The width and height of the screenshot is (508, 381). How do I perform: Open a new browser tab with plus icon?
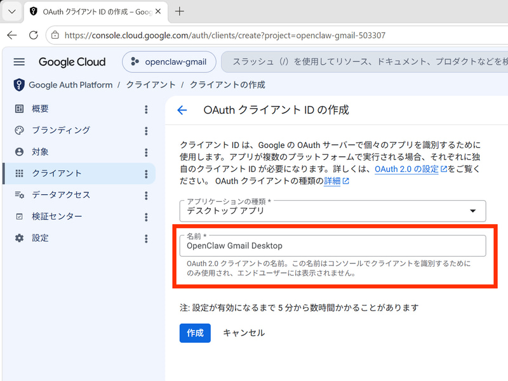179,11
